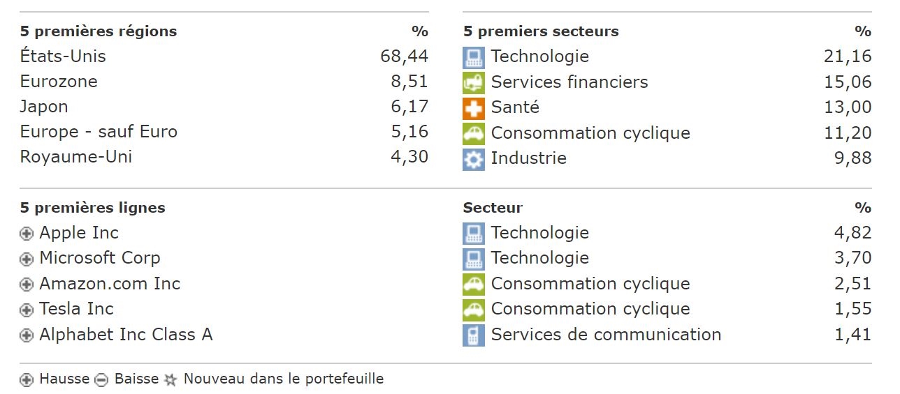Image resolution: width=900 pixels, height=394 pixels.
Task: Click the 5 premiers secteurs heading
Action: click(x=541, y=31)
